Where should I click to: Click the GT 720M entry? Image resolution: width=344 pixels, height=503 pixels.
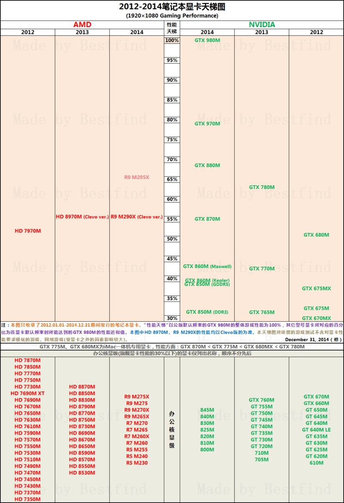pyautogui.click(x=262, y=446)
